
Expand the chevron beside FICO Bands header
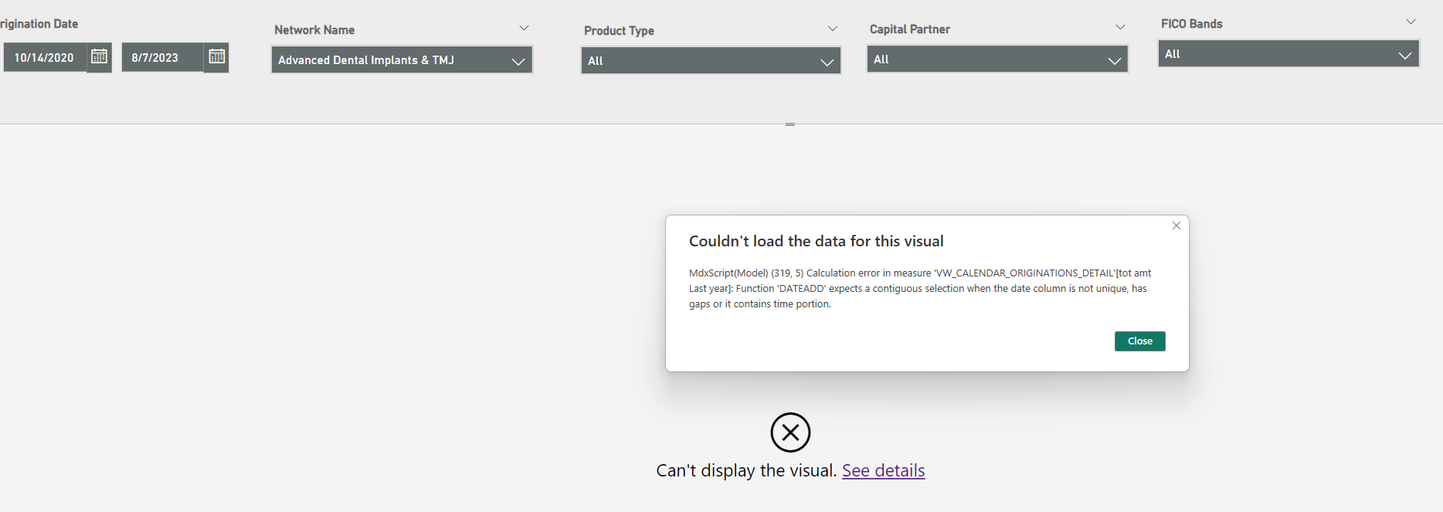tap(1411, 22)
